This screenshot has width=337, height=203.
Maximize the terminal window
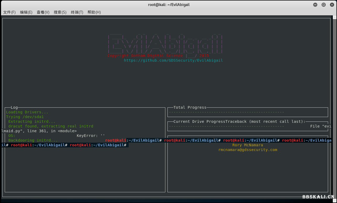click(324, 5)
